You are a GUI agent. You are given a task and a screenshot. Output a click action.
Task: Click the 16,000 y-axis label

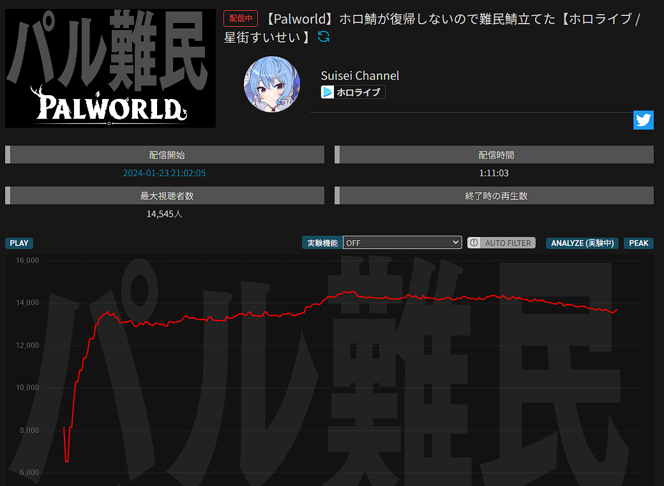(x=27, y=260)
